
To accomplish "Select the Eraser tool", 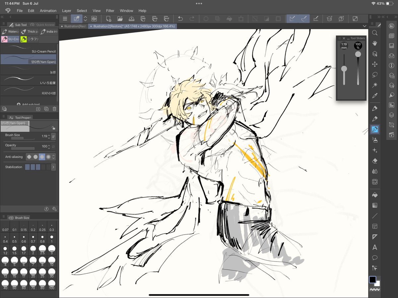I will tap(375, 161).
